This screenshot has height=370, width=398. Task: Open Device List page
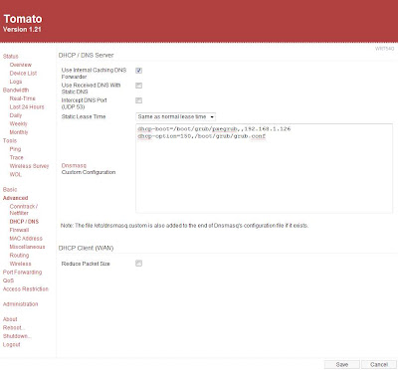23,74
